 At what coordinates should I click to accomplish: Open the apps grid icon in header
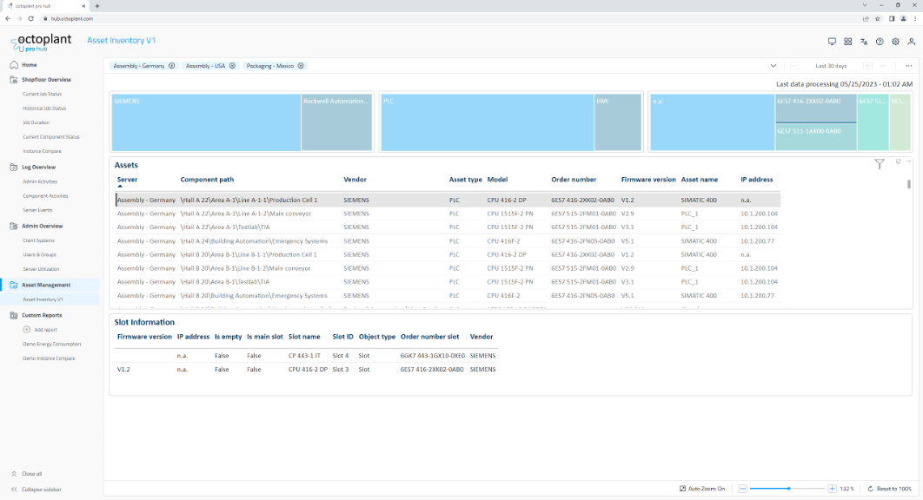click(x=848, y=41)
